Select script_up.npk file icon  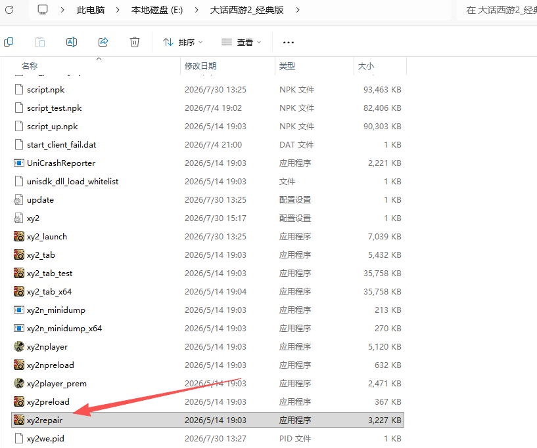click(19, 126)
